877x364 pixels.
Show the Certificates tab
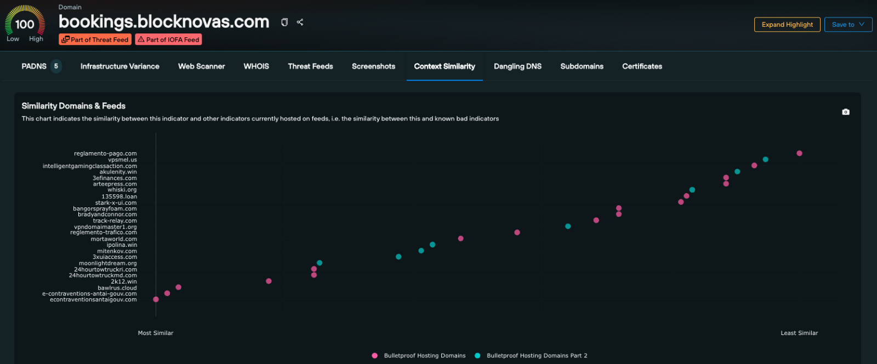pos(642,66)
